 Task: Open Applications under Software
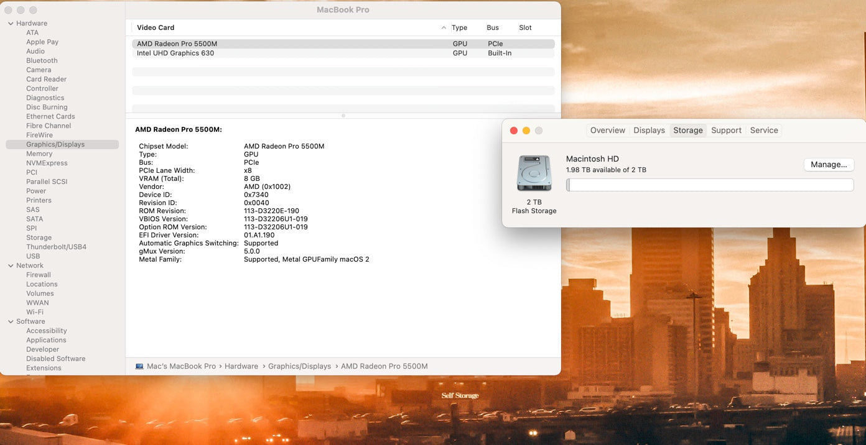click(46, 341)
